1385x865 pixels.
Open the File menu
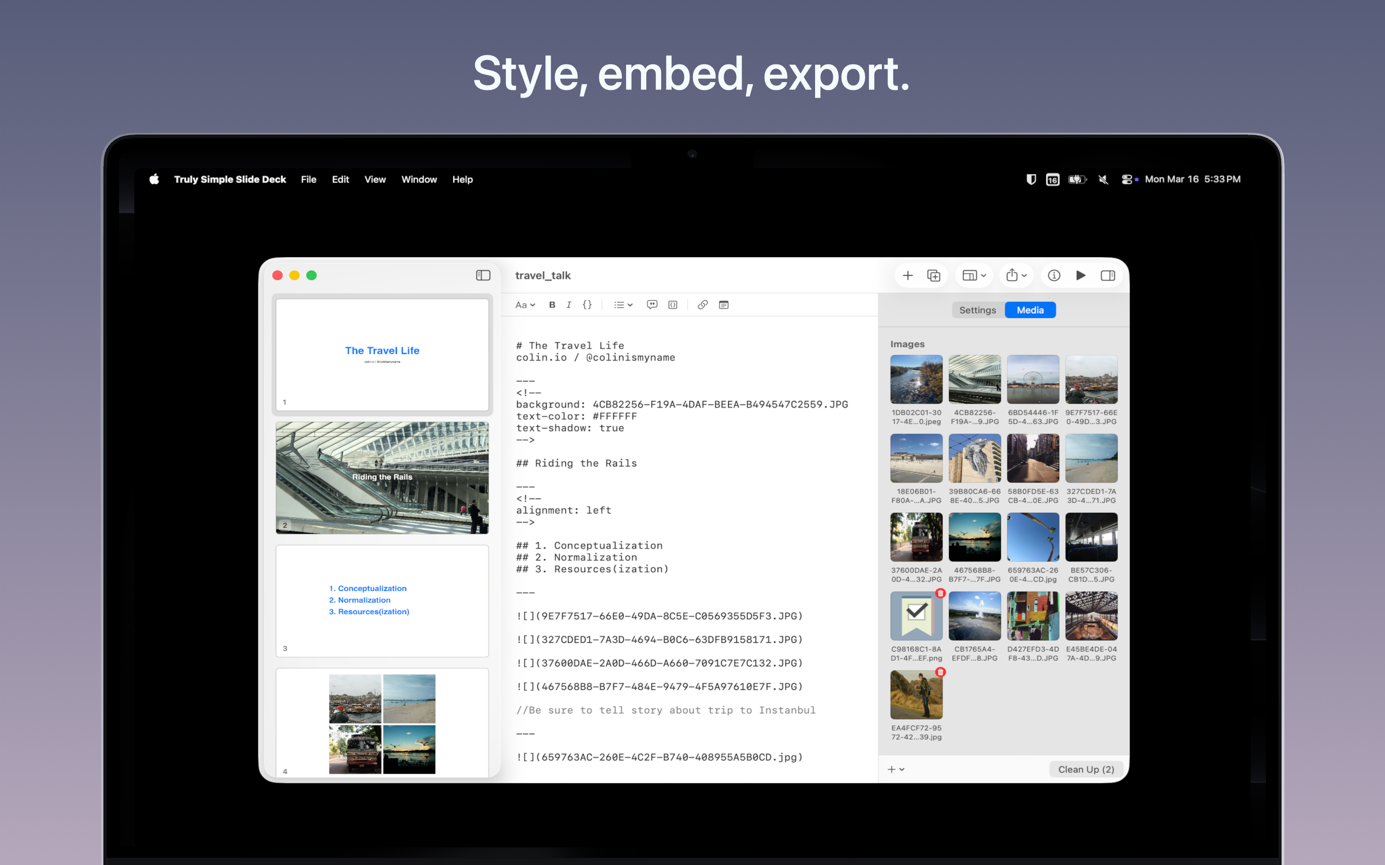coord(308,179)
